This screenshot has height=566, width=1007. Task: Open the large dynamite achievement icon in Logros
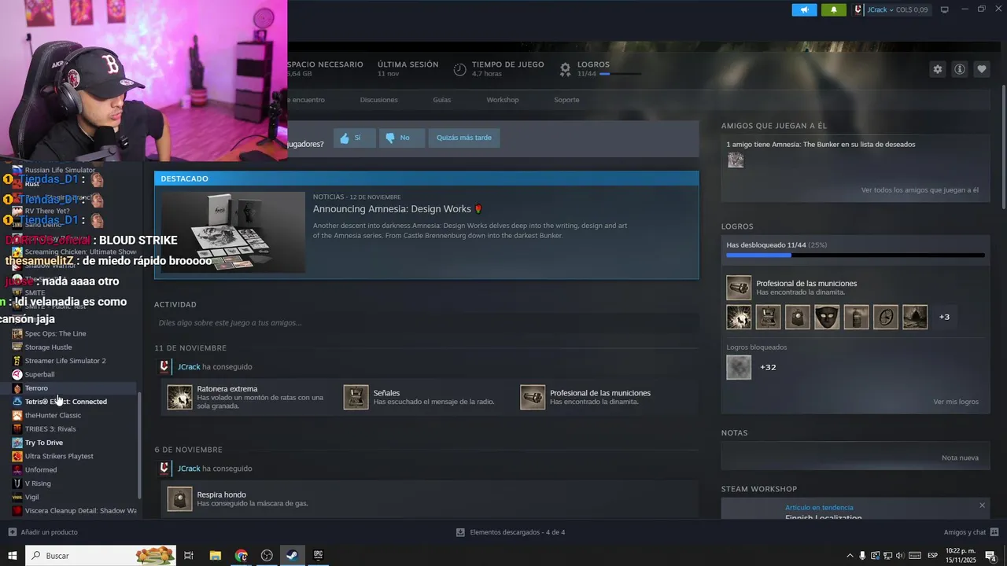pyautogui.click(x=739, y=288)
